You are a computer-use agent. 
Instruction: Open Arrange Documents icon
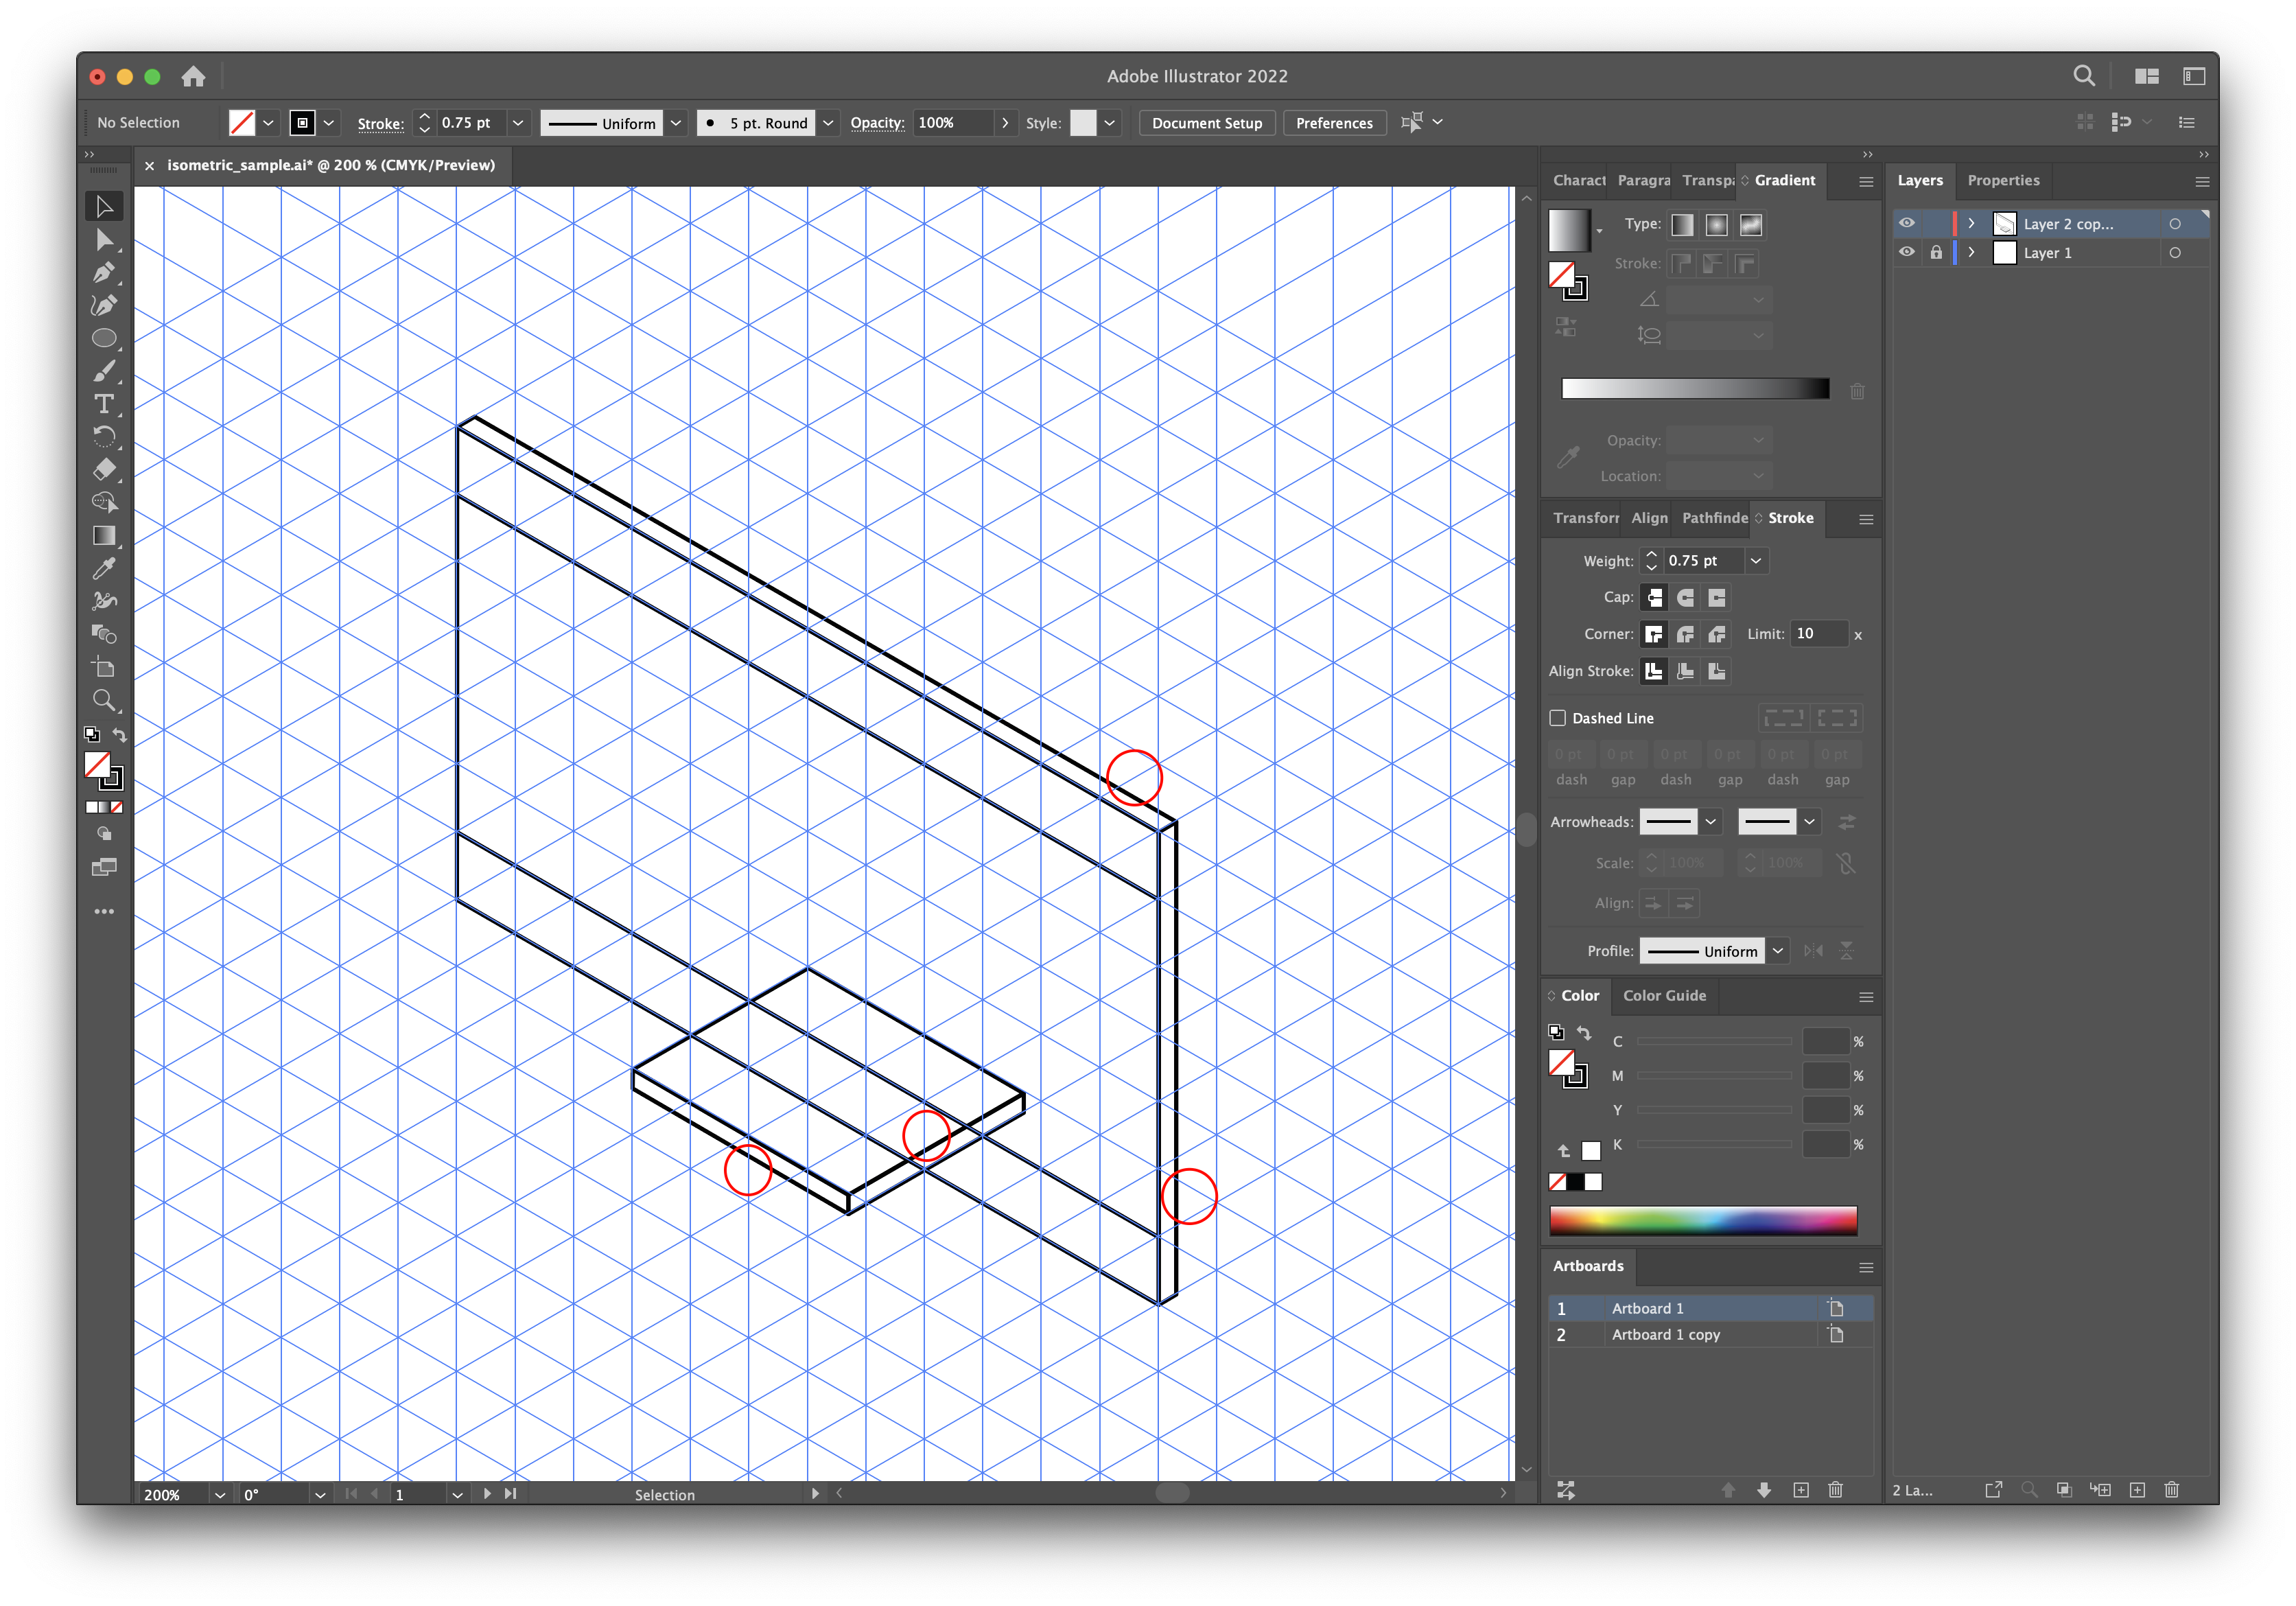[2146, 76]
